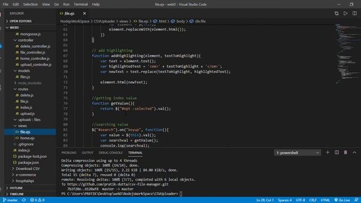Open the Terminal menu
361x203 pixels.
(81, 5)
